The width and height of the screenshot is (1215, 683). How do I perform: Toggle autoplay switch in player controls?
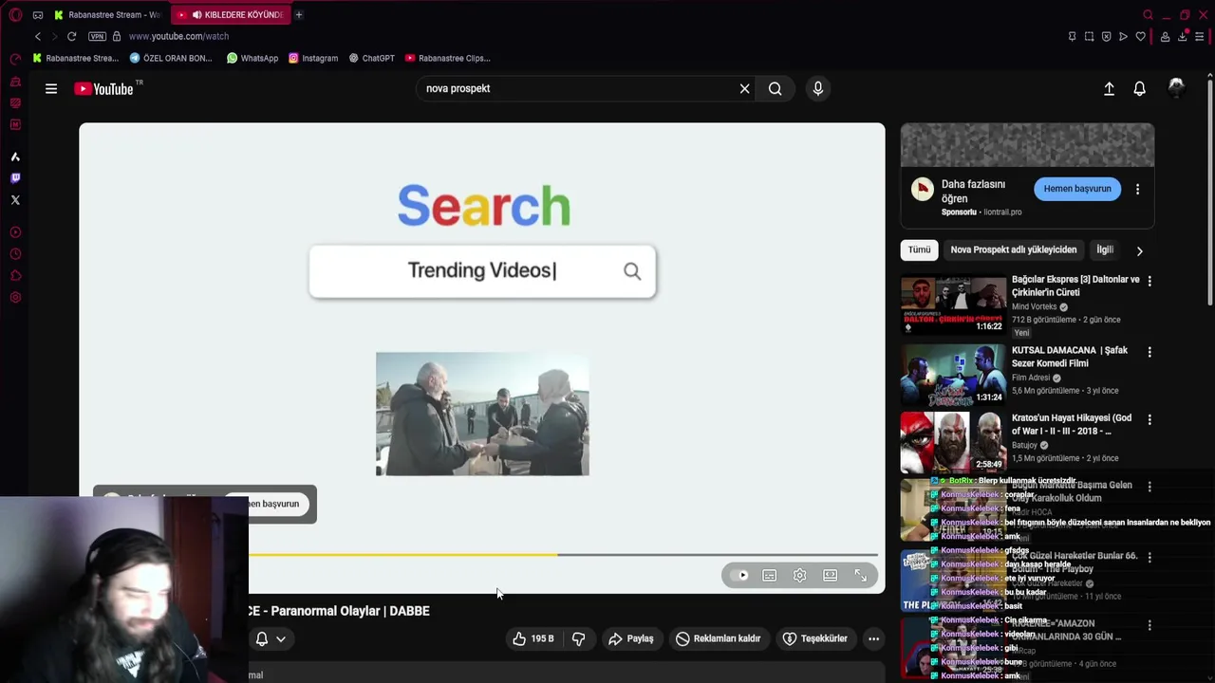coord(740,575)
